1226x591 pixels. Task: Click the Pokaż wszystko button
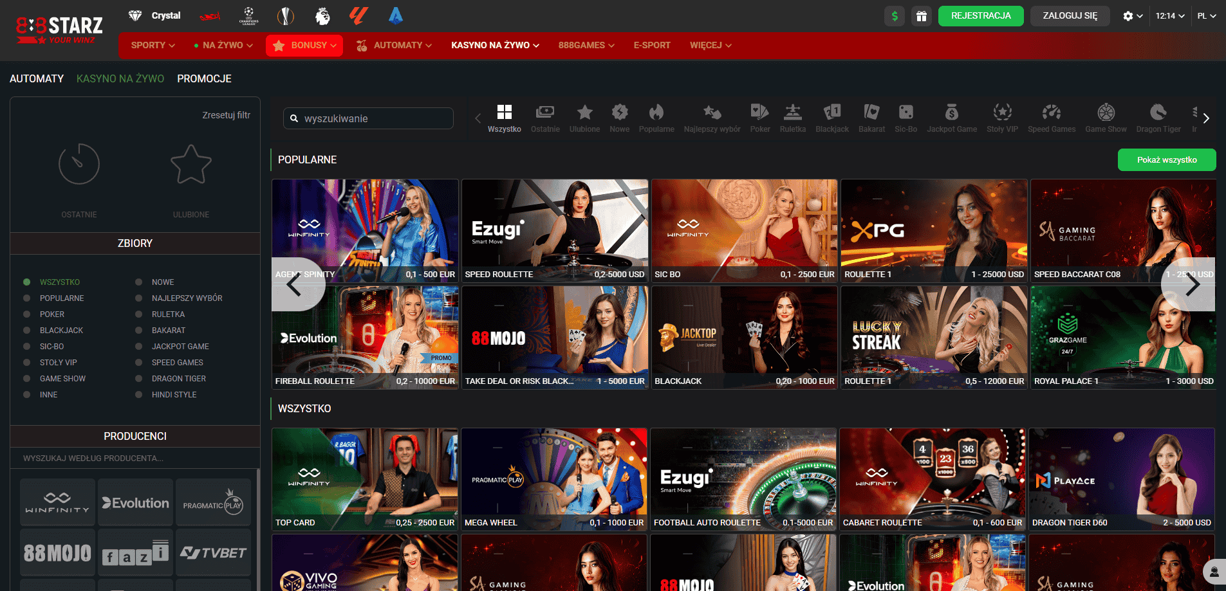coord(1166,160)
